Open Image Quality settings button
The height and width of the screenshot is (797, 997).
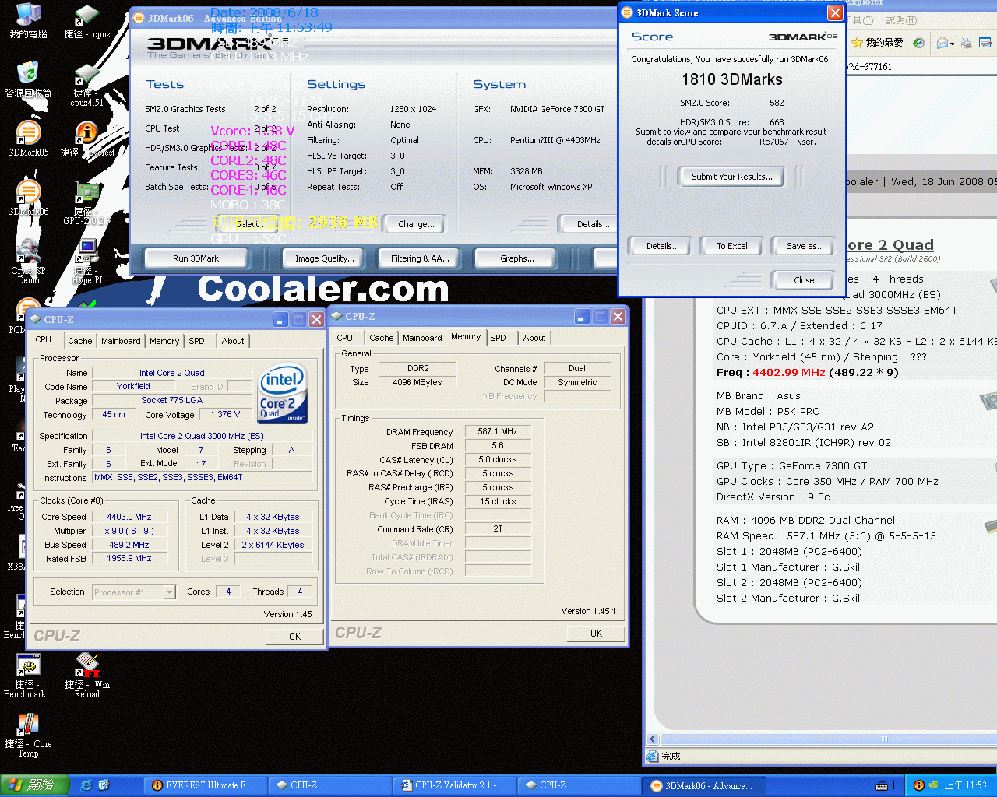(x=324, y=258)
